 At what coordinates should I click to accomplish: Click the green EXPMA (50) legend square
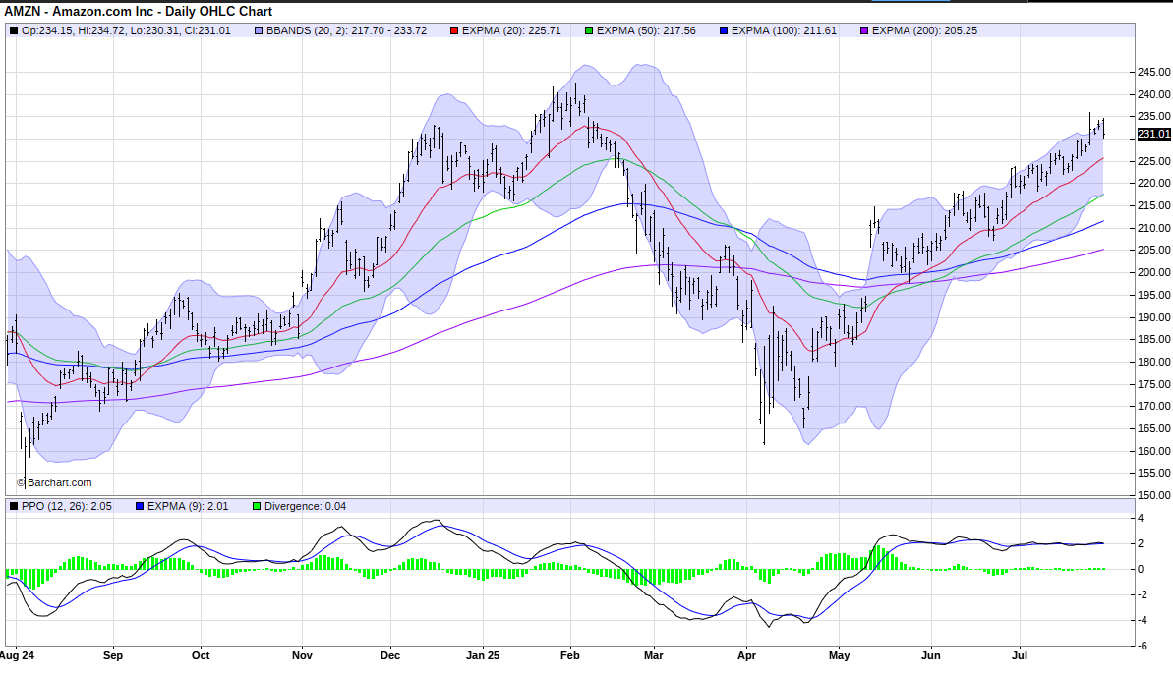589,30
